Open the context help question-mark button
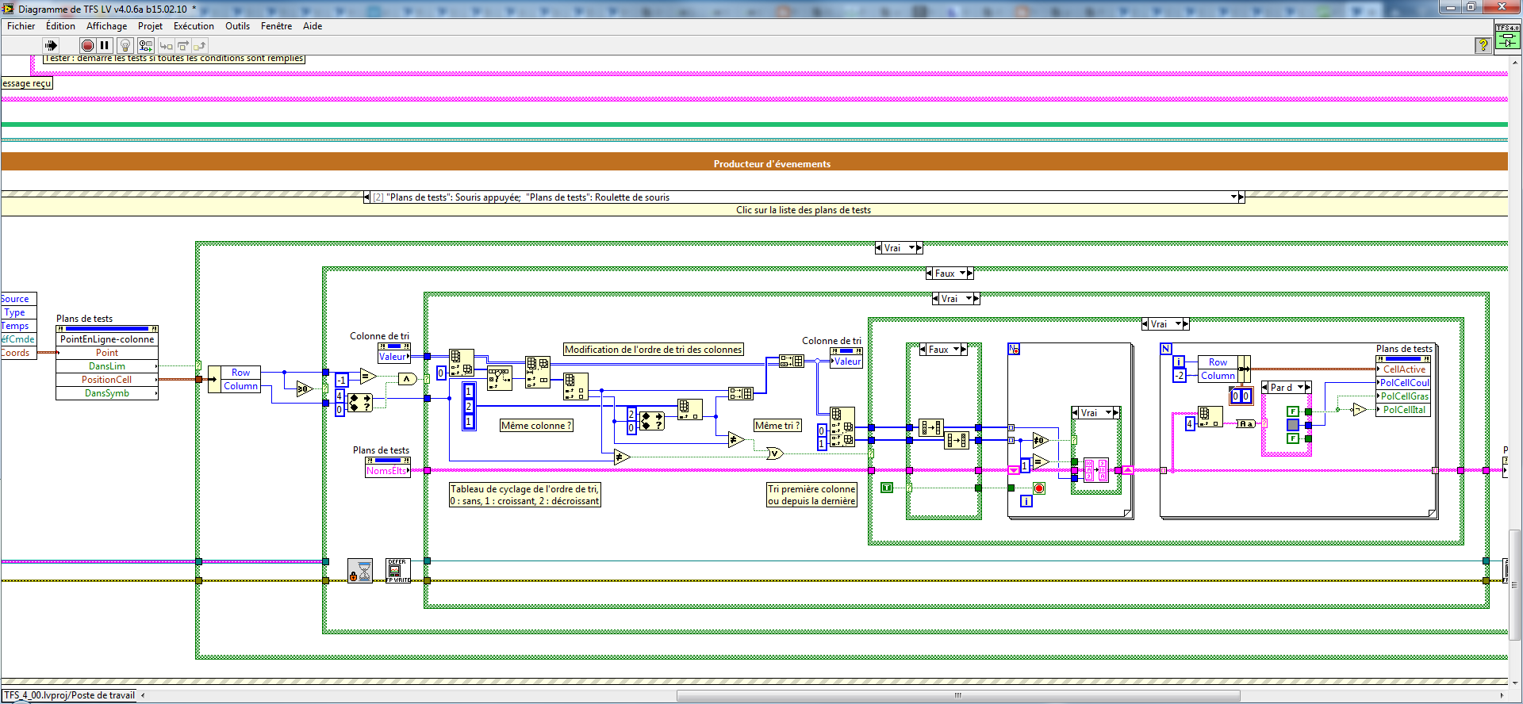This screenshot has width=1523, height=704. tap(1483, 45)
